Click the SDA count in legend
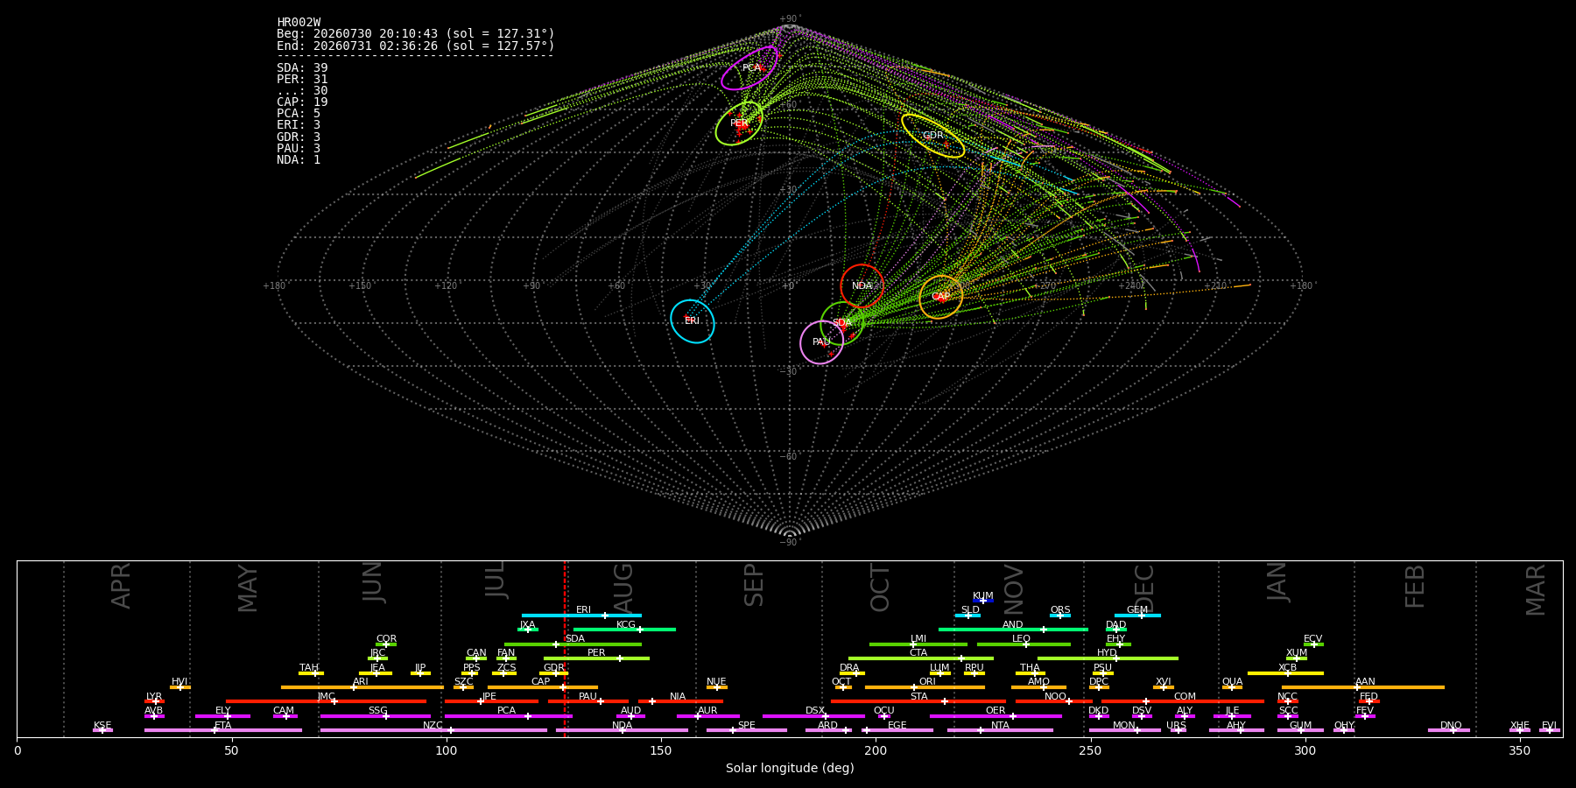This screenshot has height=788, width=1576. coord(302,67)
